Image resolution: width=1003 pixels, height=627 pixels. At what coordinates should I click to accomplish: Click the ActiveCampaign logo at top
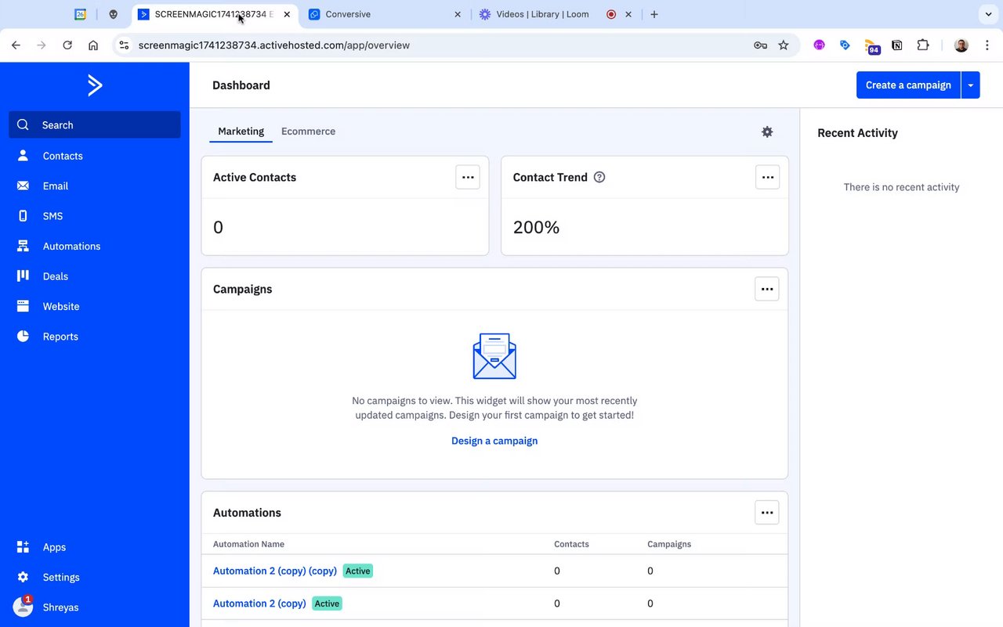95,85
